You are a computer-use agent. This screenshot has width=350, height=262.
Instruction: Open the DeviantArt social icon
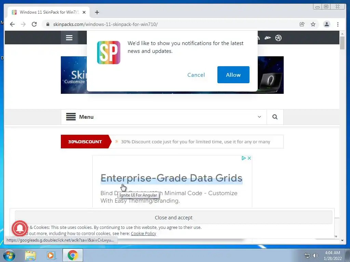point(268,38)
